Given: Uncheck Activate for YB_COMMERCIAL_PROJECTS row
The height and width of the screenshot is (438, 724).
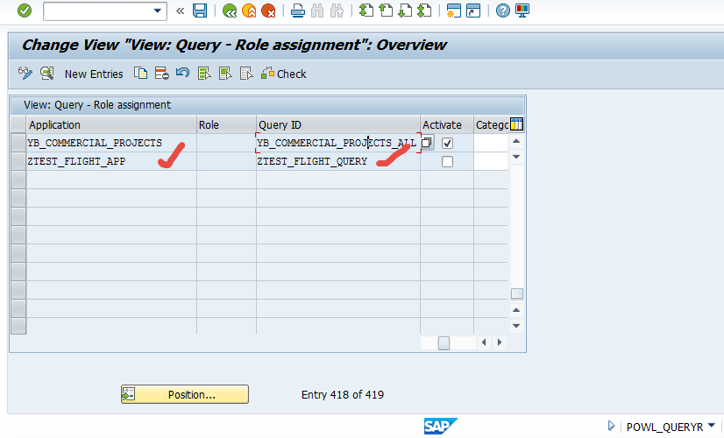Looking at the screenshot, I should pyautogui.click(x=447, y=143).
